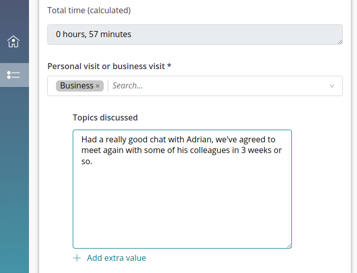The image size is (357, 273).
Task: Click the plus icon for extra value
Action: tap(77, 258)
